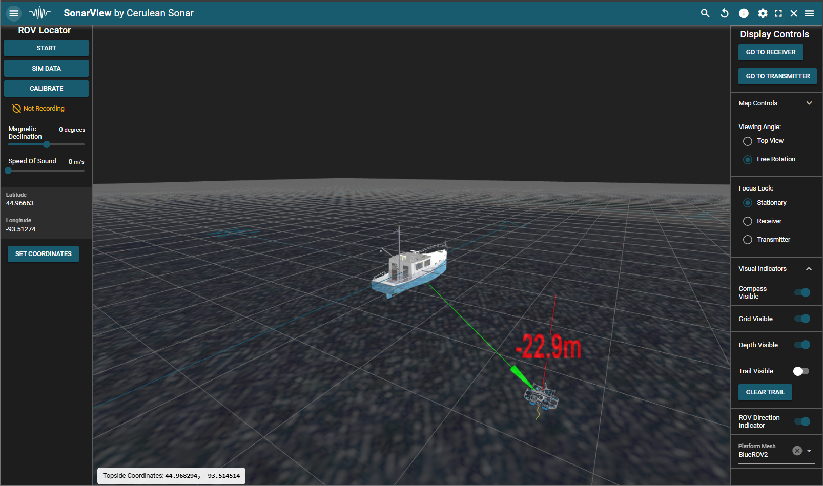The image size is (823, 486).
Task: Clear the Platform Mesh selection
Action: pyautogui.click(x=797, y=451)
